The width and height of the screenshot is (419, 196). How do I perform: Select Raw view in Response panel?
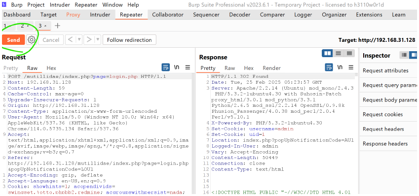(x=230, y=68)
